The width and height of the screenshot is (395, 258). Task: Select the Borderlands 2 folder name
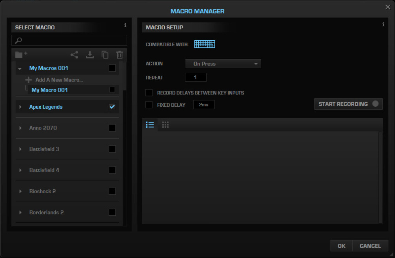(x=46, y=213)
